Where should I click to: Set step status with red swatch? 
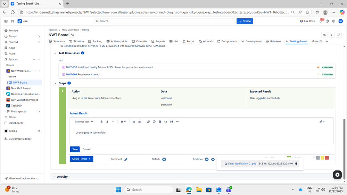pos(327,158)
